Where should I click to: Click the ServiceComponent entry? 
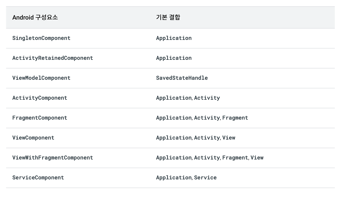coord(38,177)
